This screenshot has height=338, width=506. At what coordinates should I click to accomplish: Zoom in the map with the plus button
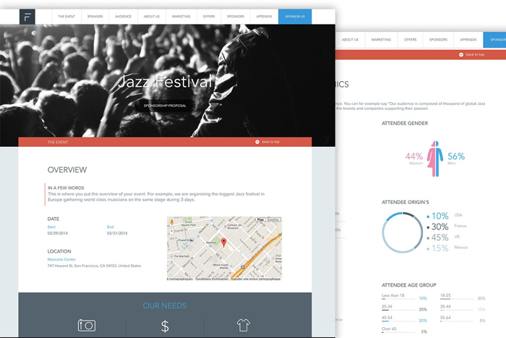tap(172, 230)
